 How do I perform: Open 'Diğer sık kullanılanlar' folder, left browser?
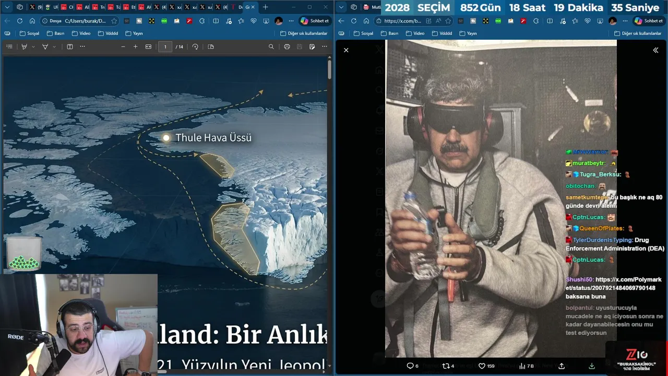tap(304, 33)
